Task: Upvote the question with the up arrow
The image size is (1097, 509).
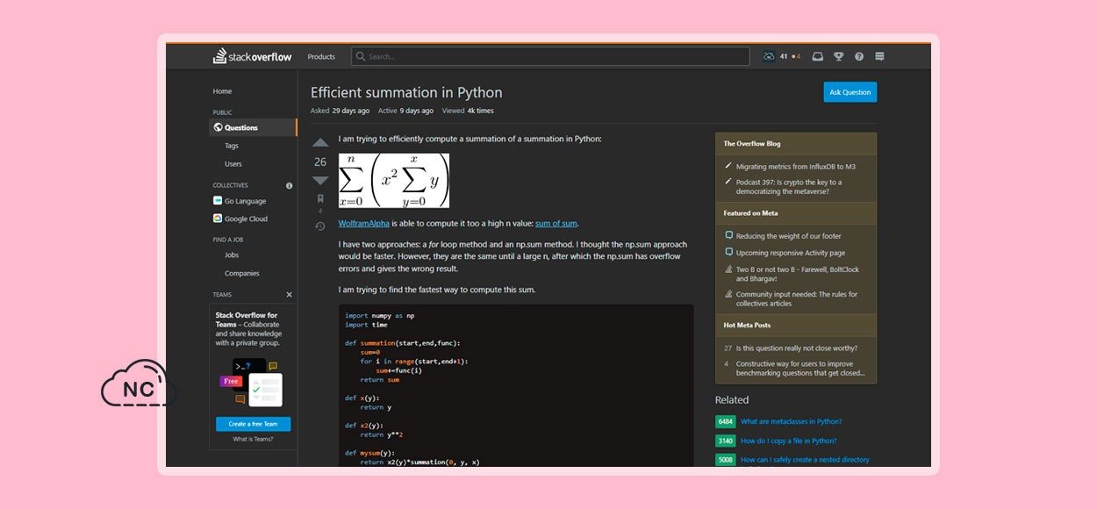Action: click(x=320, y=142)
